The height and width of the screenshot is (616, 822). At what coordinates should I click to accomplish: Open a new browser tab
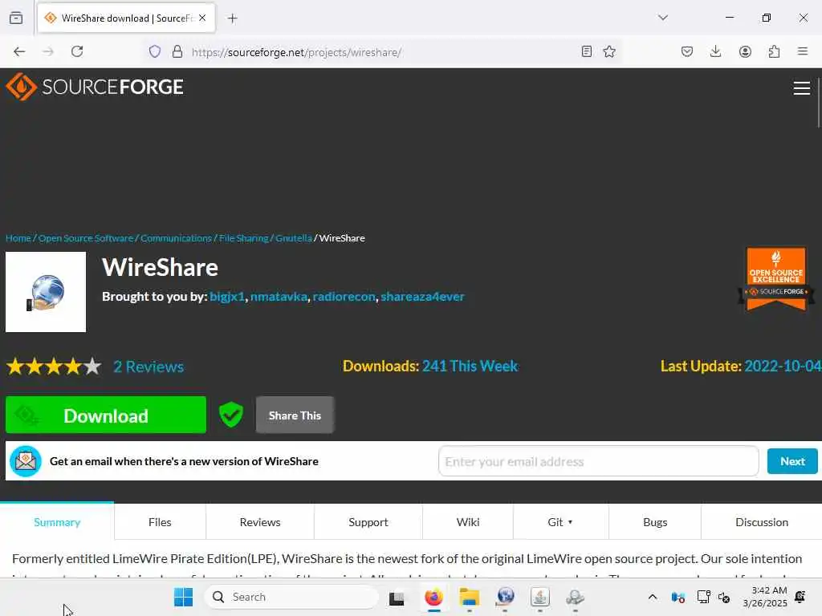pos(232,18)
